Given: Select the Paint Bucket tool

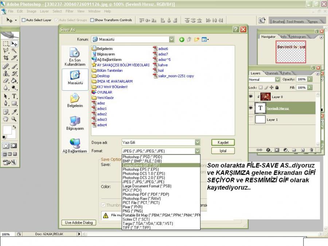Looking at the screenshot, I should (14, 81).
